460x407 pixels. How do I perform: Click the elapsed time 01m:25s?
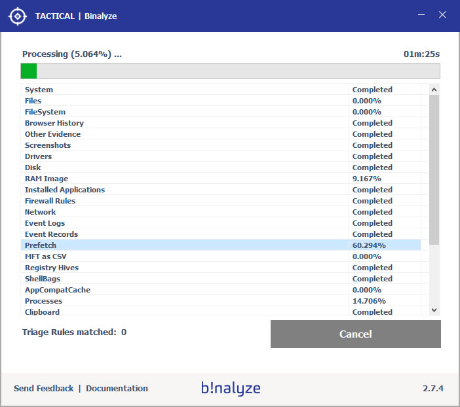pos(421,54)
